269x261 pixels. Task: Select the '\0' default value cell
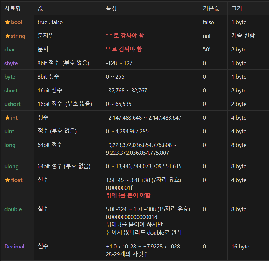click(x=206, y=50)
